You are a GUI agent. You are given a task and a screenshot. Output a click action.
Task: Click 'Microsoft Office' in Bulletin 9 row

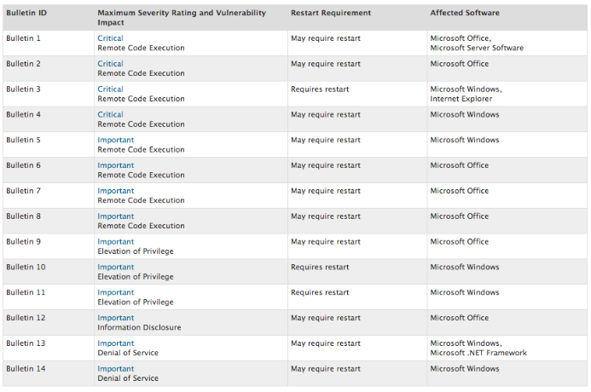click(x=459, y=242)
